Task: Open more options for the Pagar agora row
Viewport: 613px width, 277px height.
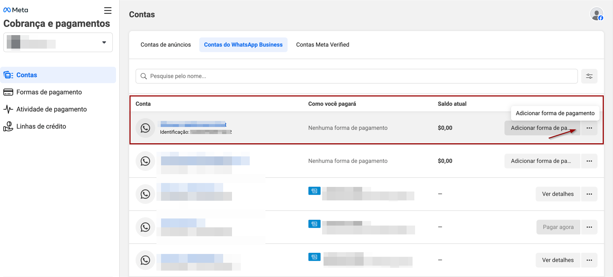Action: 589,227
